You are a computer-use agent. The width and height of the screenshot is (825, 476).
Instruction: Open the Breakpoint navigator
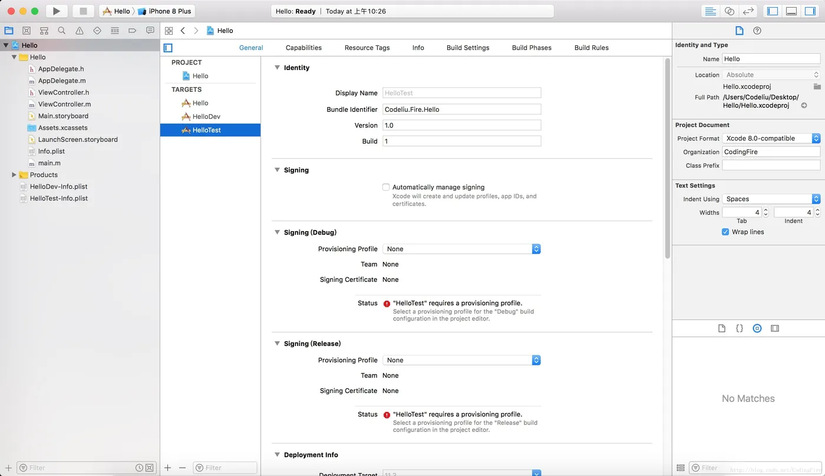(133, 31)
